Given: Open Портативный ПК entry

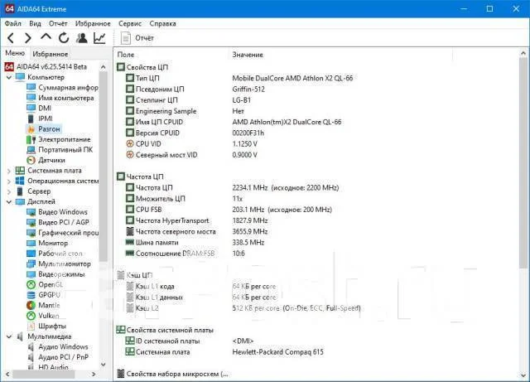Looking at the screenshot, I should [60, 149].
